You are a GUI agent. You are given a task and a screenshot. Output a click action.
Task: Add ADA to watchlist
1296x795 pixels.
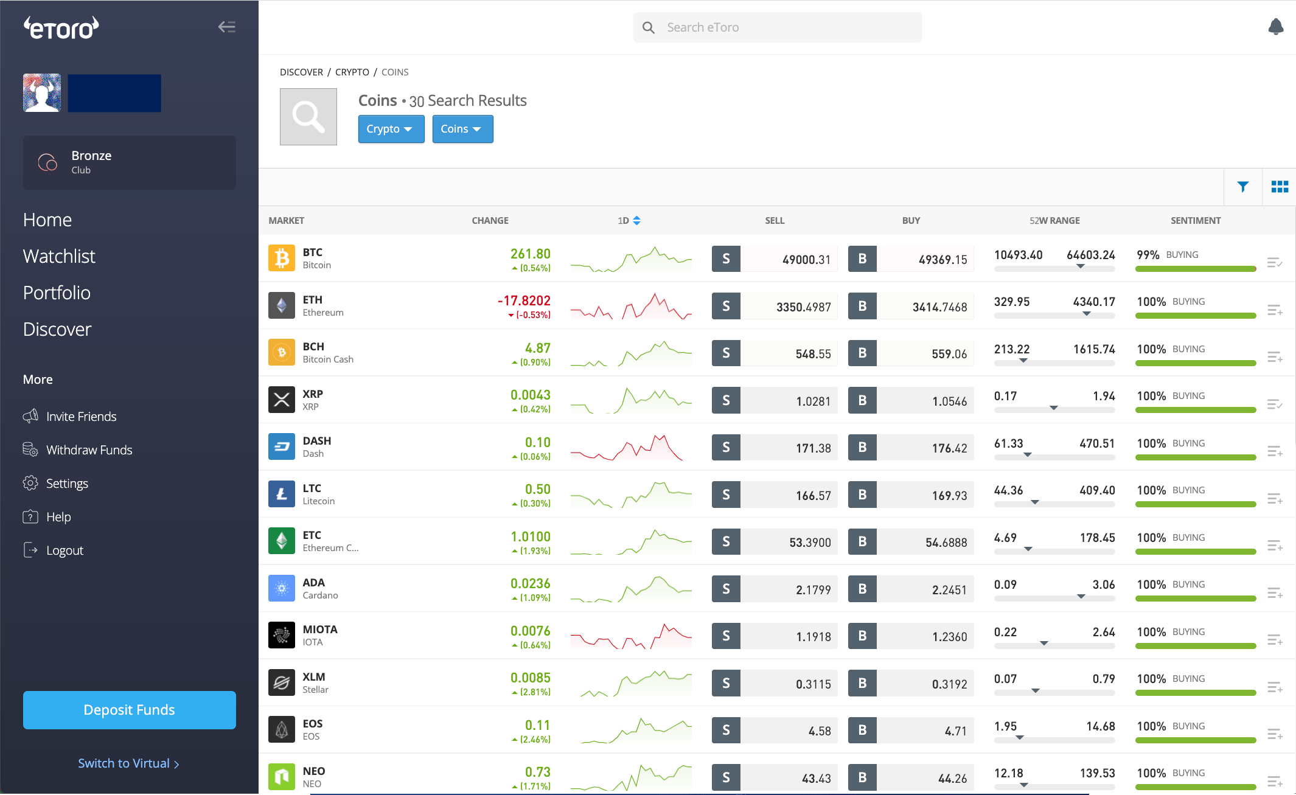pyautogui.click(x=1275, y=593)
